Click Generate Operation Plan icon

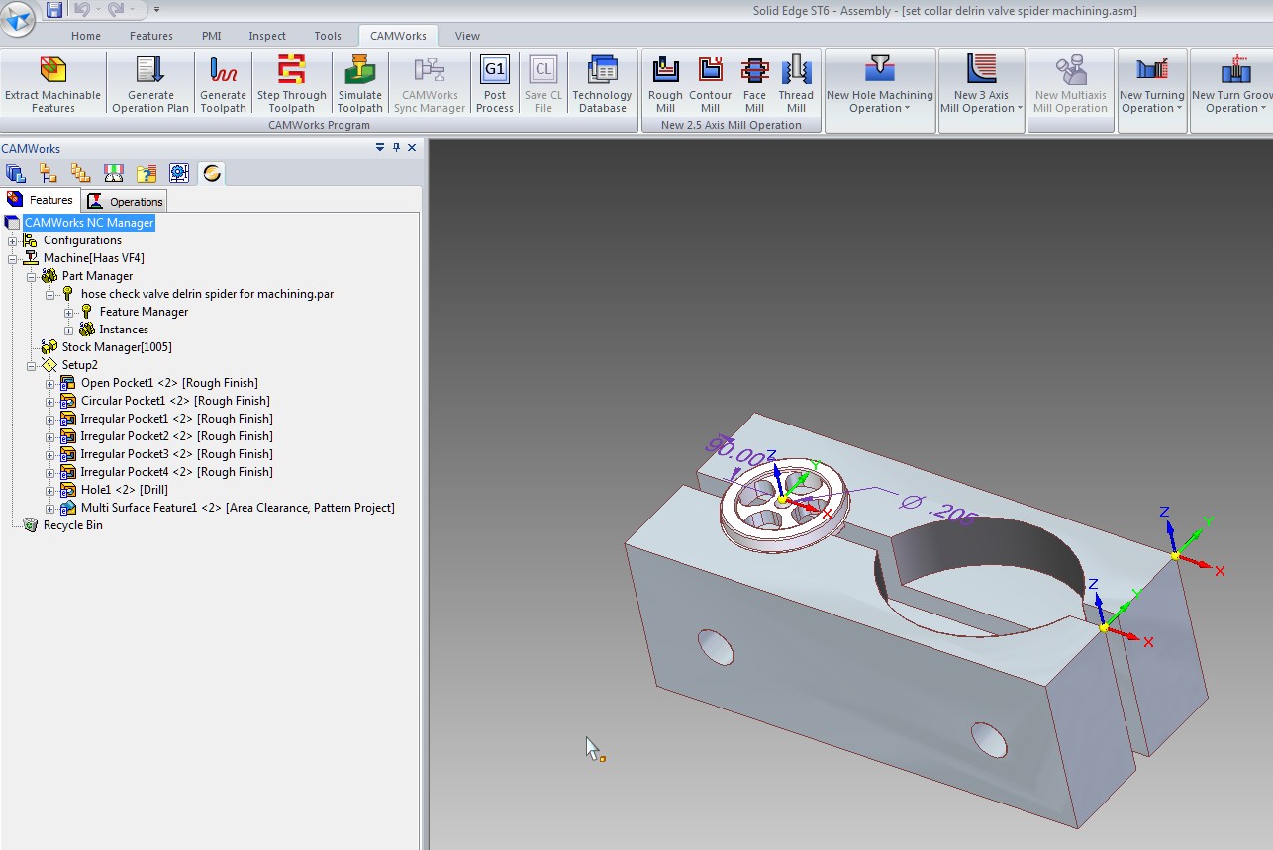pyautogui.click(x=150, y=85)
